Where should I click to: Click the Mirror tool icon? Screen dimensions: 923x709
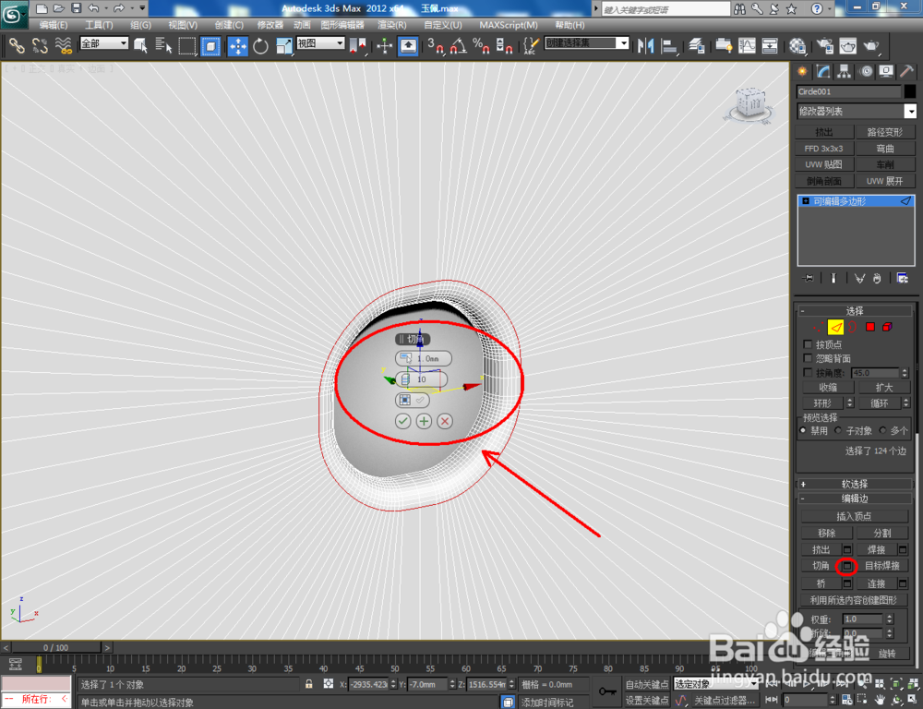(x=646, y=45)
